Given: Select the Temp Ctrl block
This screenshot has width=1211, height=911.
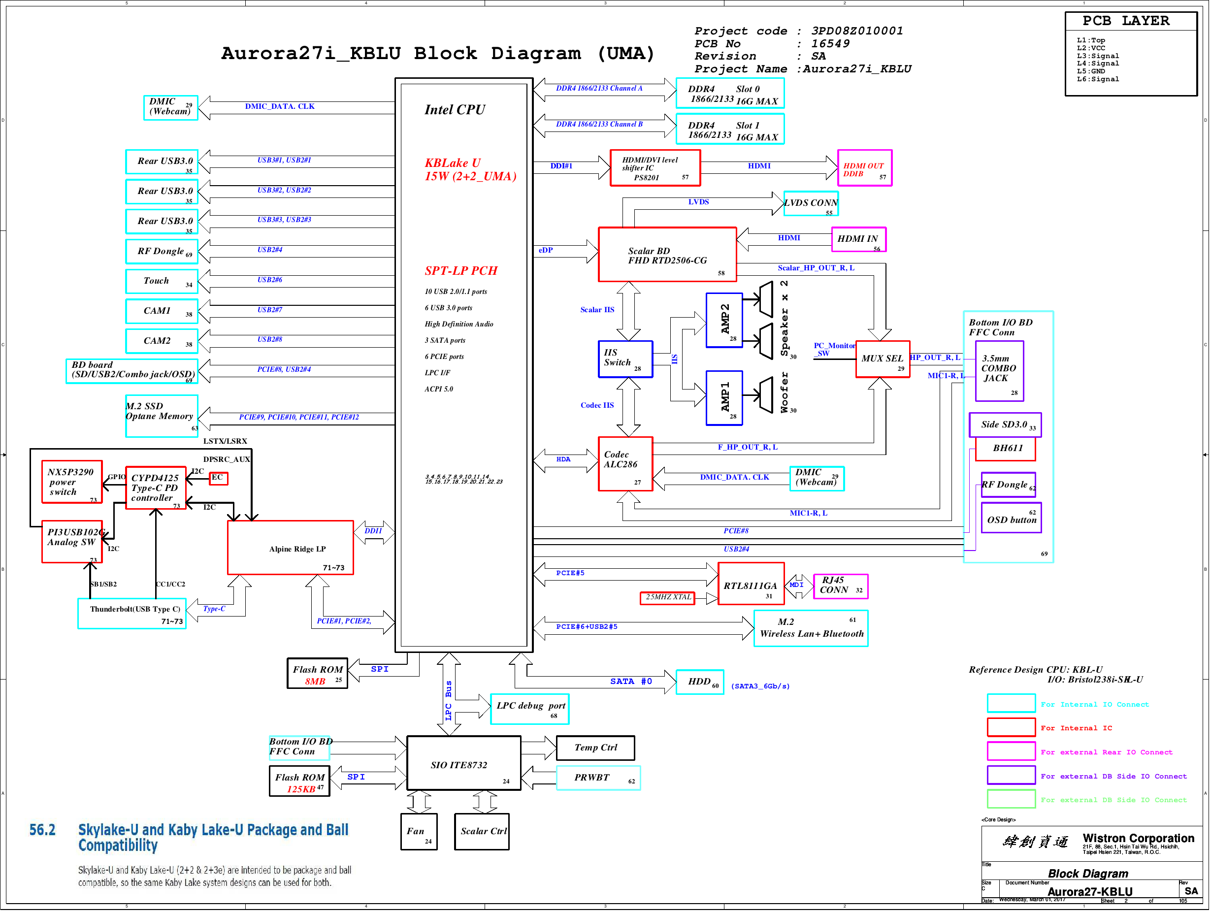Looking at the screenshot, I should [x=595, y=748].
